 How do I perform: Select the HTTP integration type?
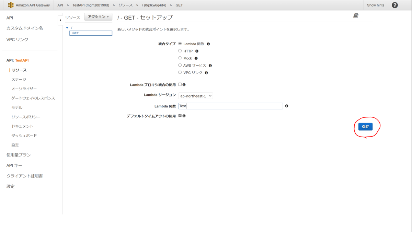tap(180, 51)
